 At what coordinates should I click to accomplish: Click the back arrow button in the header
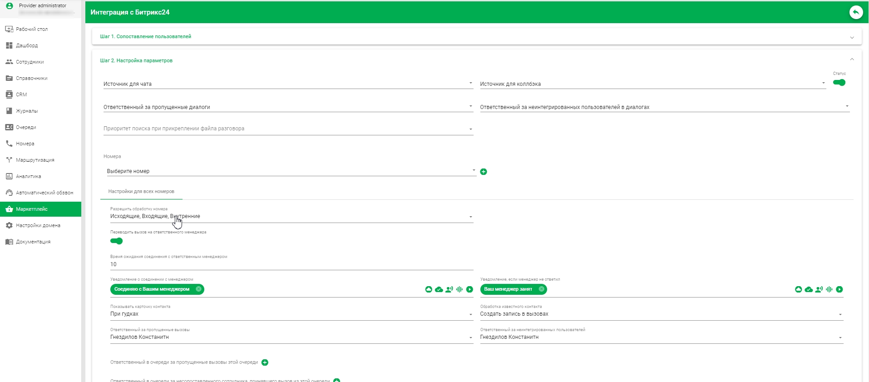[x=856, y=12]
